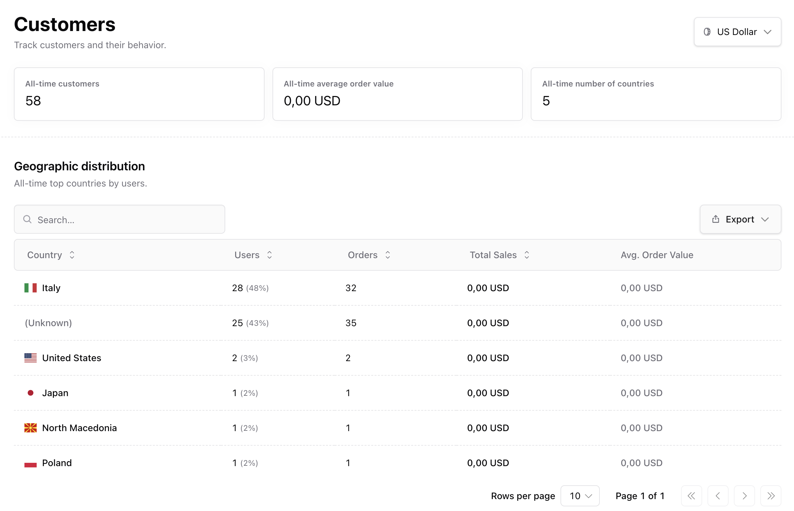794x511 pixels.
Task: Go to previous page arrow
Action: (718, 496)
